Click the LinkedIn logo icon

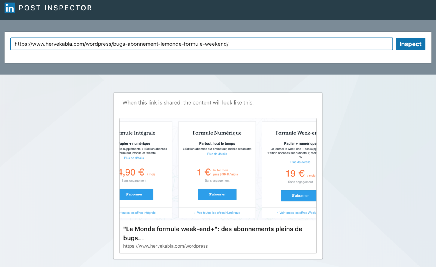(10, 8)
